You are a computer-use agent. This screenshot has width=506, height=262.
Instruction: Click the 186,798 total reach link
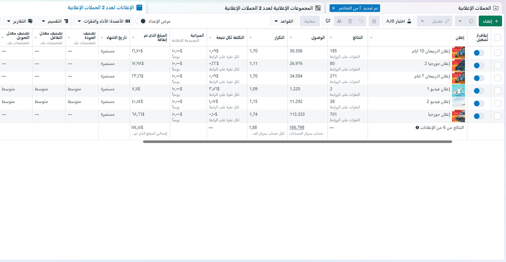pos(297,128)
